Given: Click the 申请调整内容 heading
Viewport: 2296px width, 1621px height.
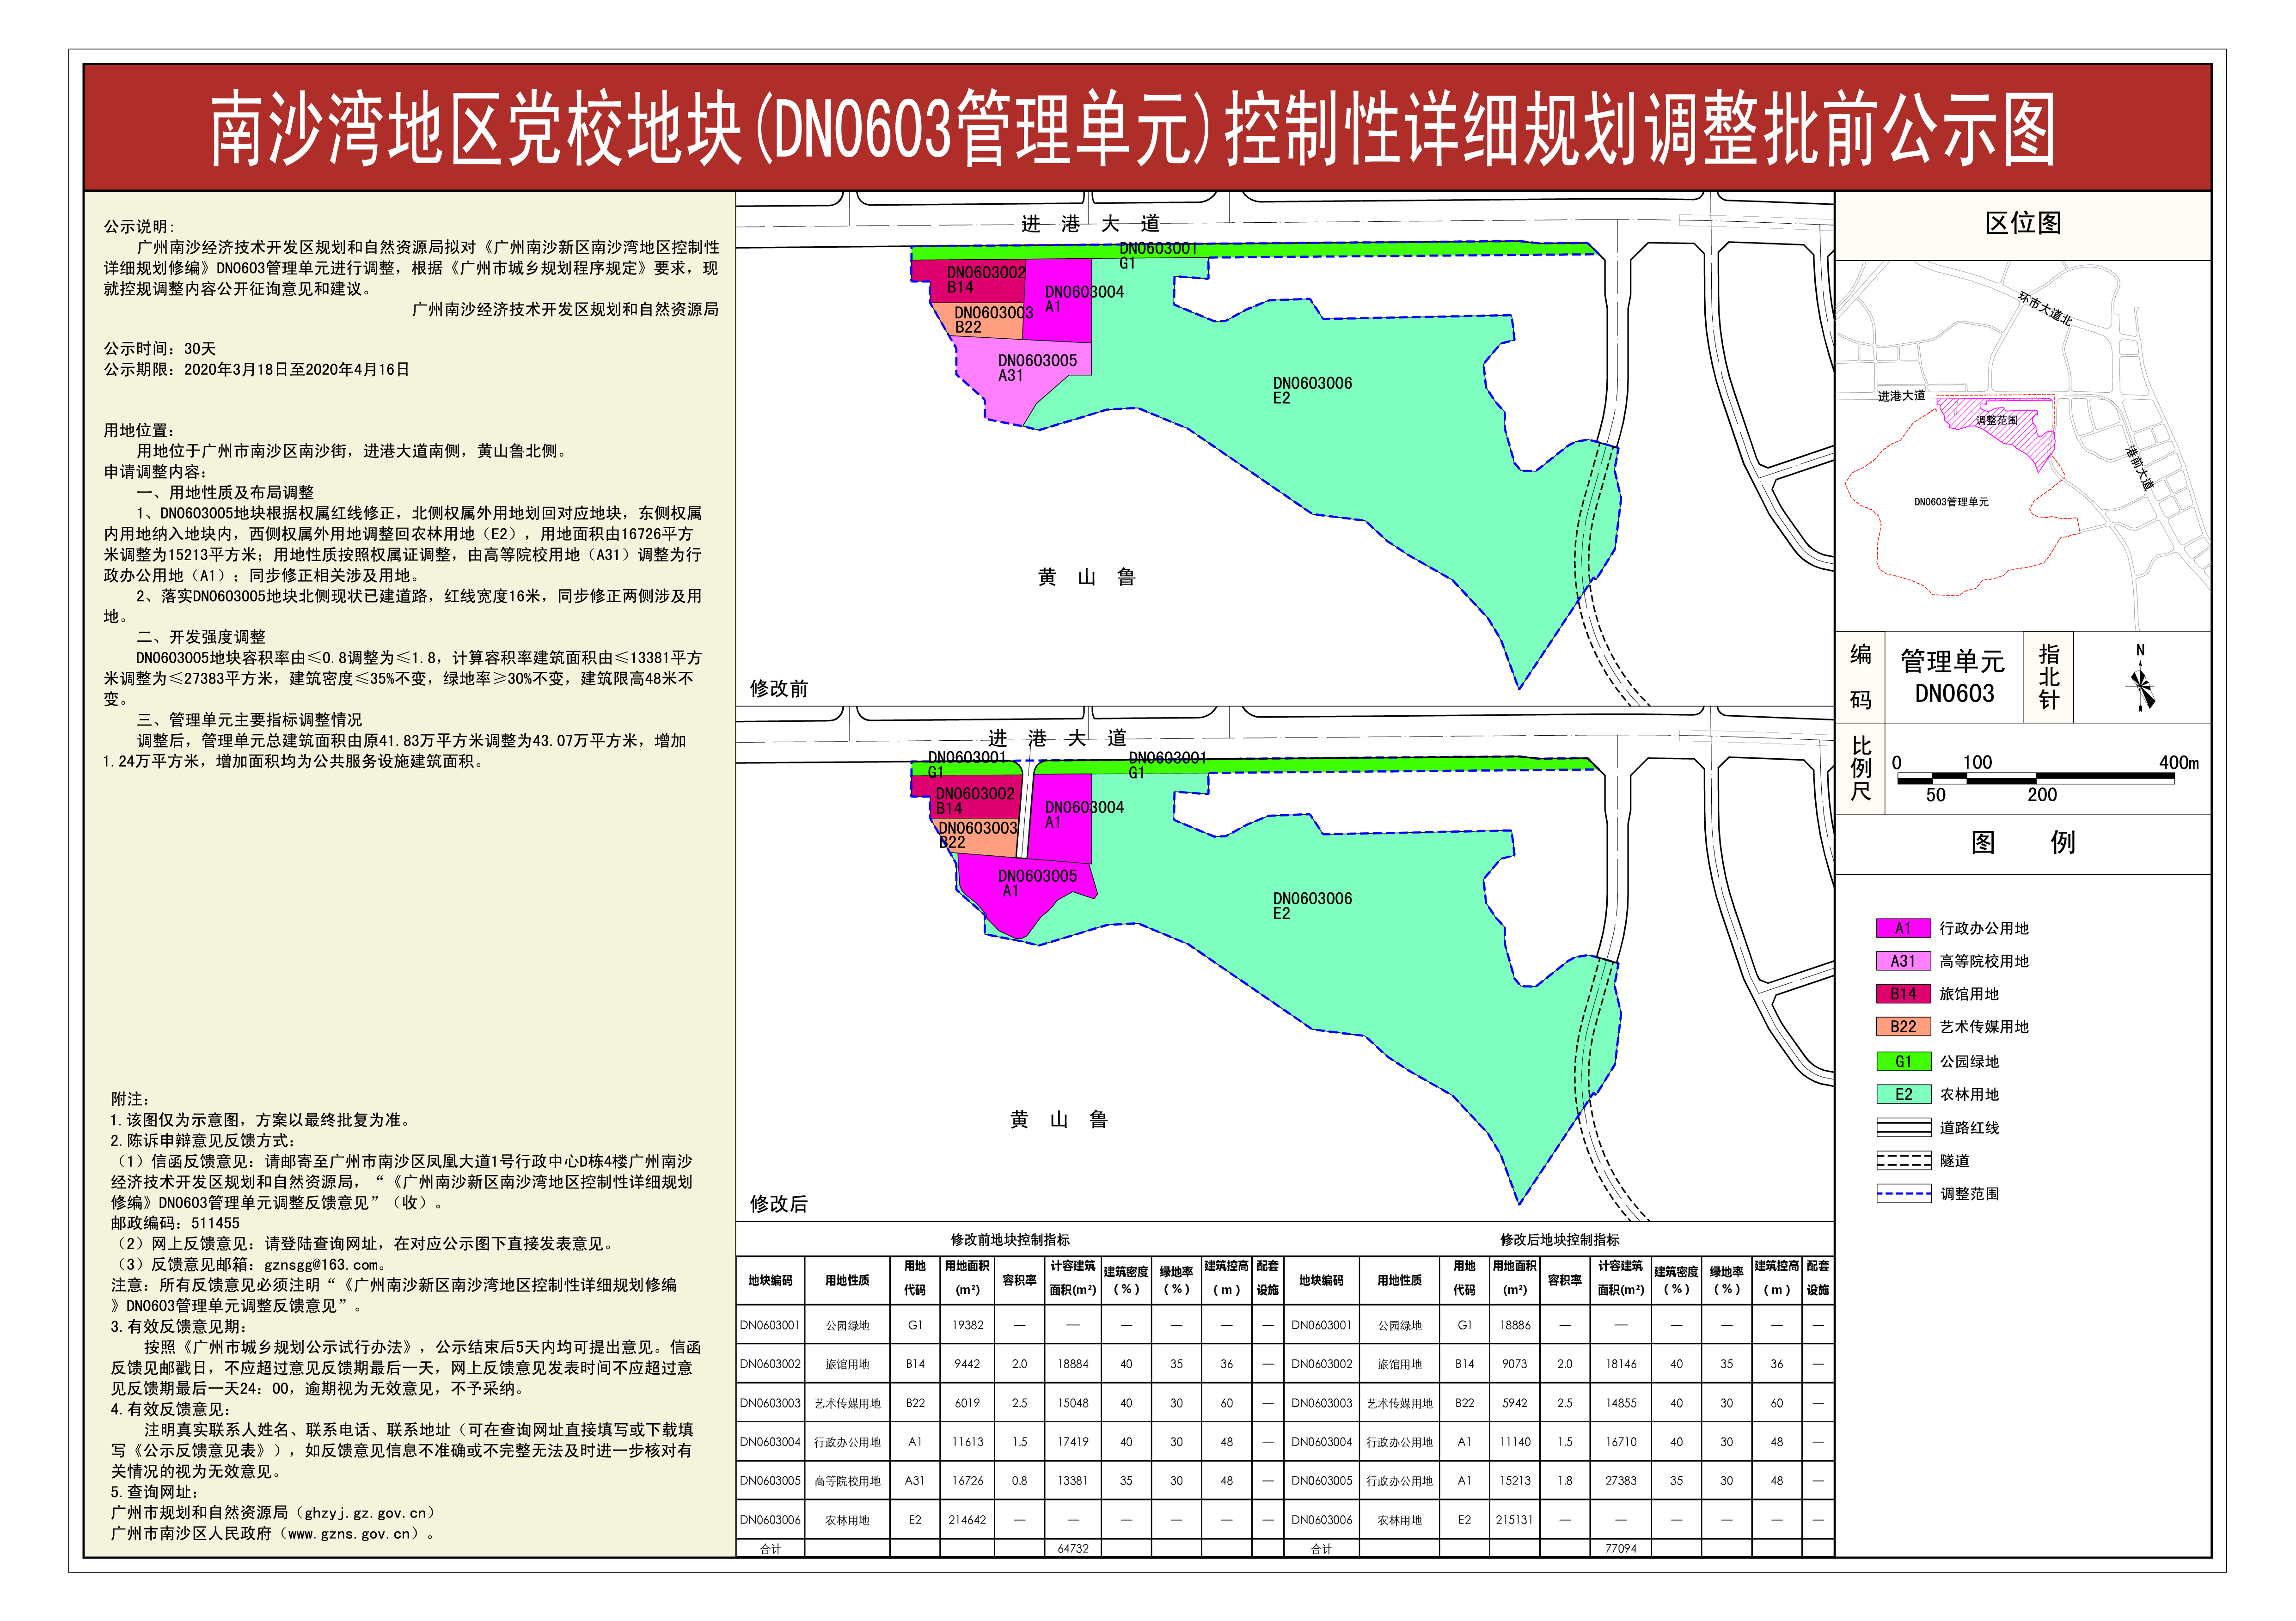Looking at the screenshot, I should pos(155,472).
